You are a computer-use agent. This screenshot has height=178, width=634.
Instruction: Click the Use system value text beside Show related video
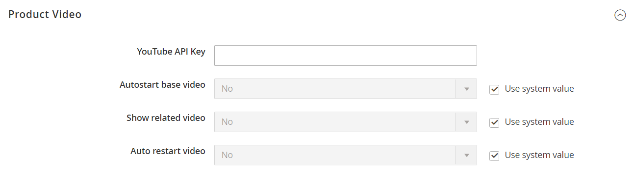(539, 122)
